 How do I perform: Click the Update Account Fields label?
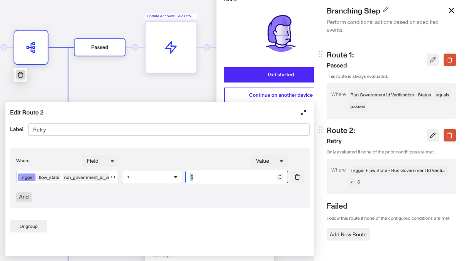pyautogui.click(x=171, y=16)
